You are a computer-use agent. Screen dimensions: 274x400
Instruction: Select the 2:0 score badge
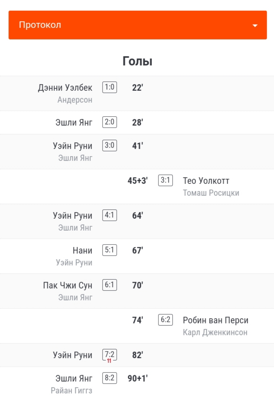[x=109, y=122]
